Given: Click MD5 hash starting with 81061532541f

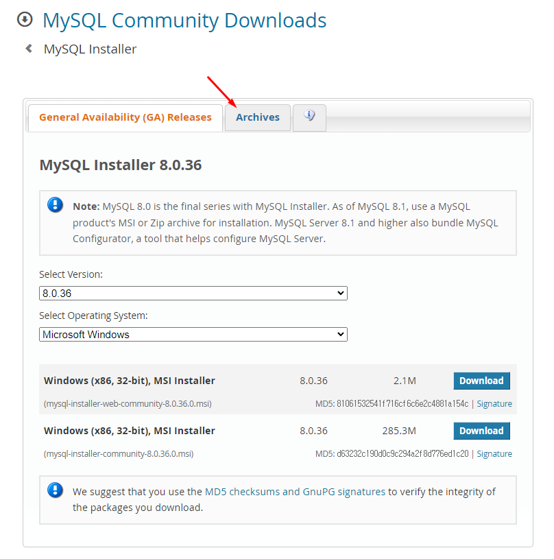Looking at the screenshot, I should (x=402, y=403).
